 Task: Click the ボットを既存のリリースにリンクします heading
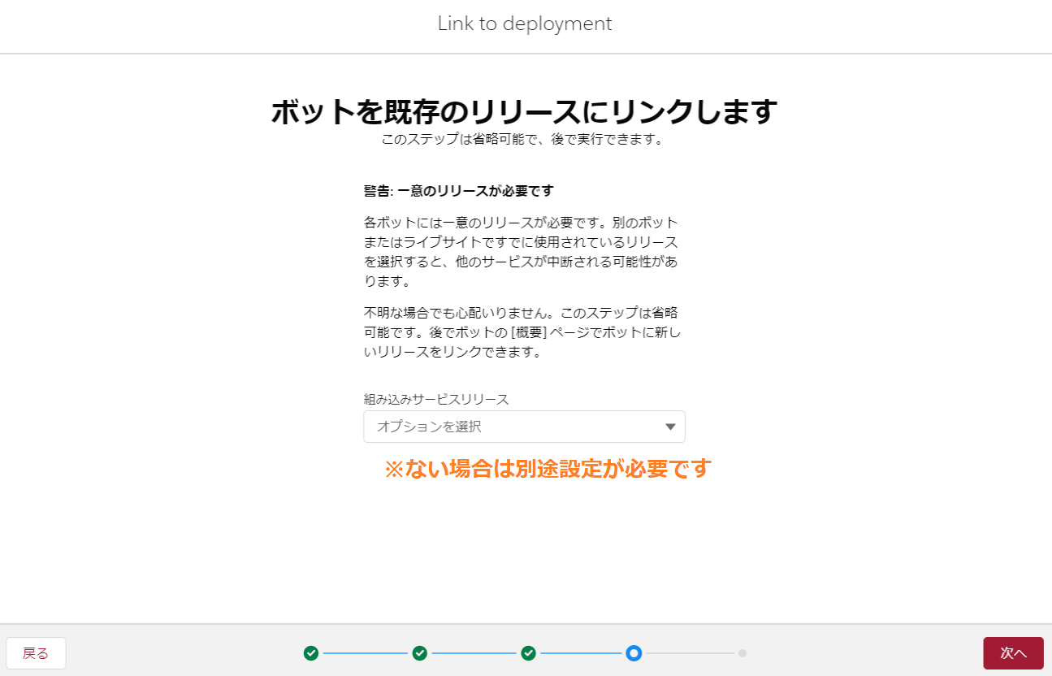coord(525,111)
